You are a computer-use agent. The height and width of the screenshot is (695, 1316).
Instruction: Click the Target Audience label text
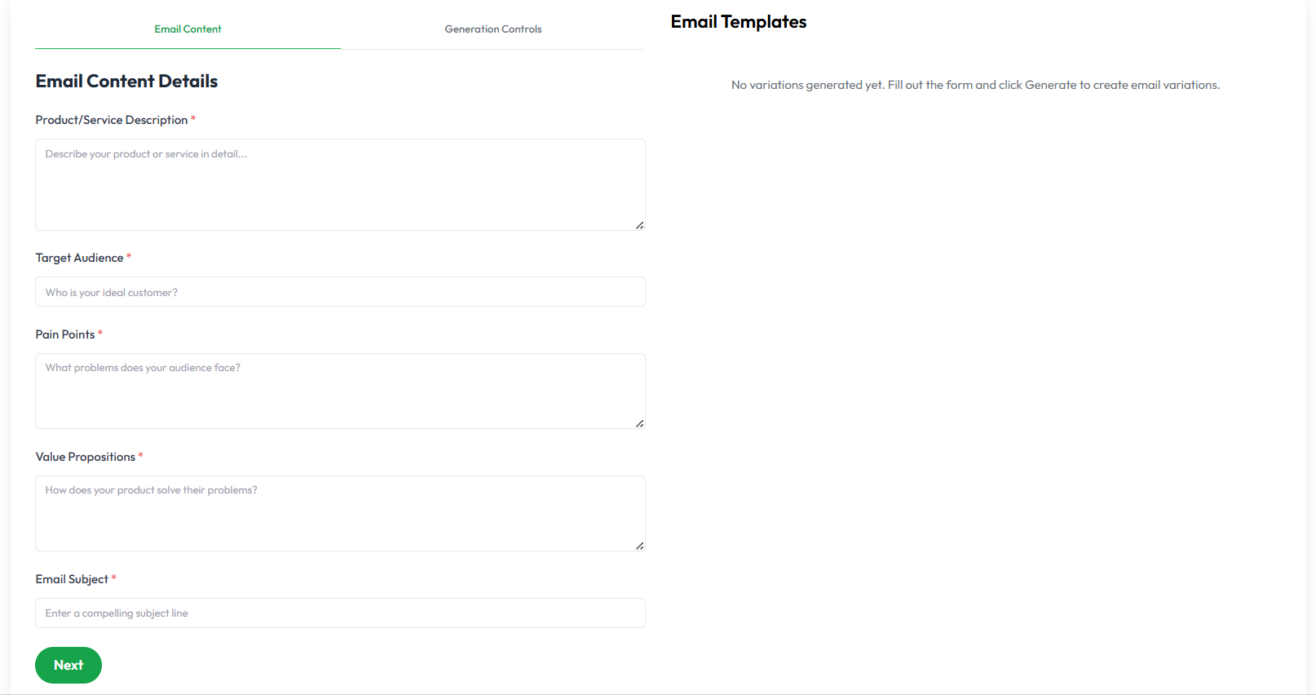coord(79,258)
